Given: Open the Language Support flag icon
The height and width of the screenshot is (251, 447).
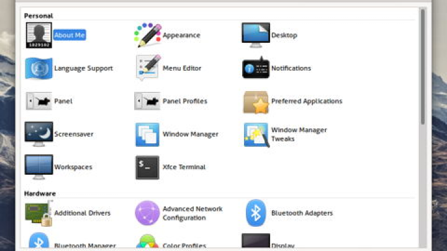Looking at the screenshot, I should [x=38, y=68].
